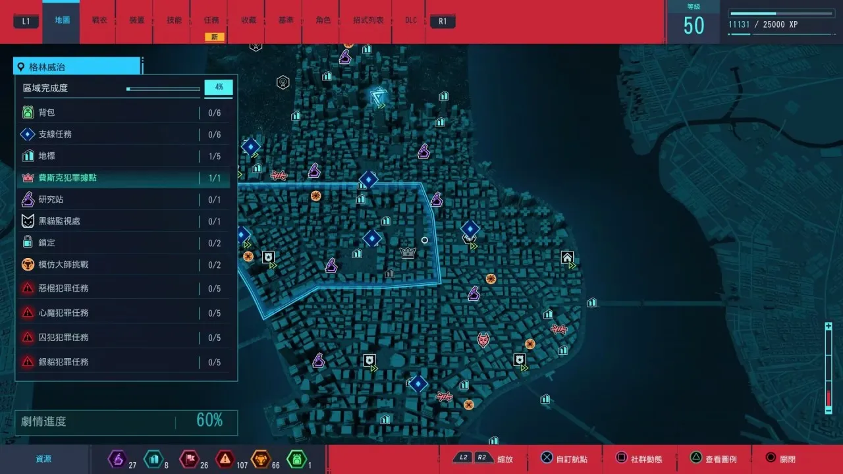The image size is (843, 474).
Task: Open the 收藏 tab
Action: click(x=249, y=20)
